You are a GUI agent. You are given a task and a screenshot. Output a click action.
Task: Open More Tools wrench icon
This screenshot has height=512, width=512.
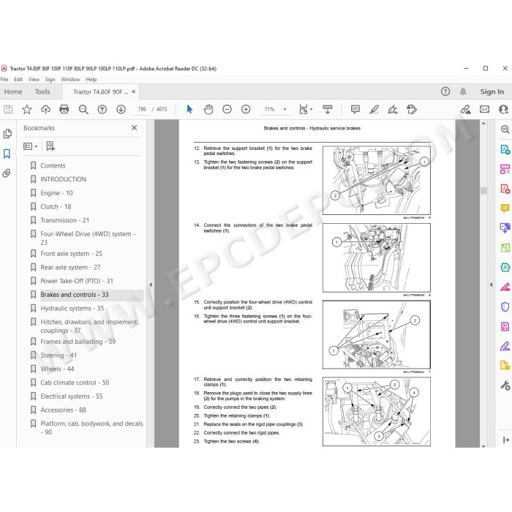click(505, 385)
